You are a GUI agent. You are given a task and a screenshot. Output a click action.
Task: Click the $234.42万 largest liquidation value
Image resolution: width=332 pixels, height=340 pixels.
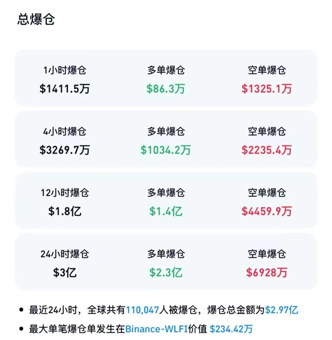point(231,329)
